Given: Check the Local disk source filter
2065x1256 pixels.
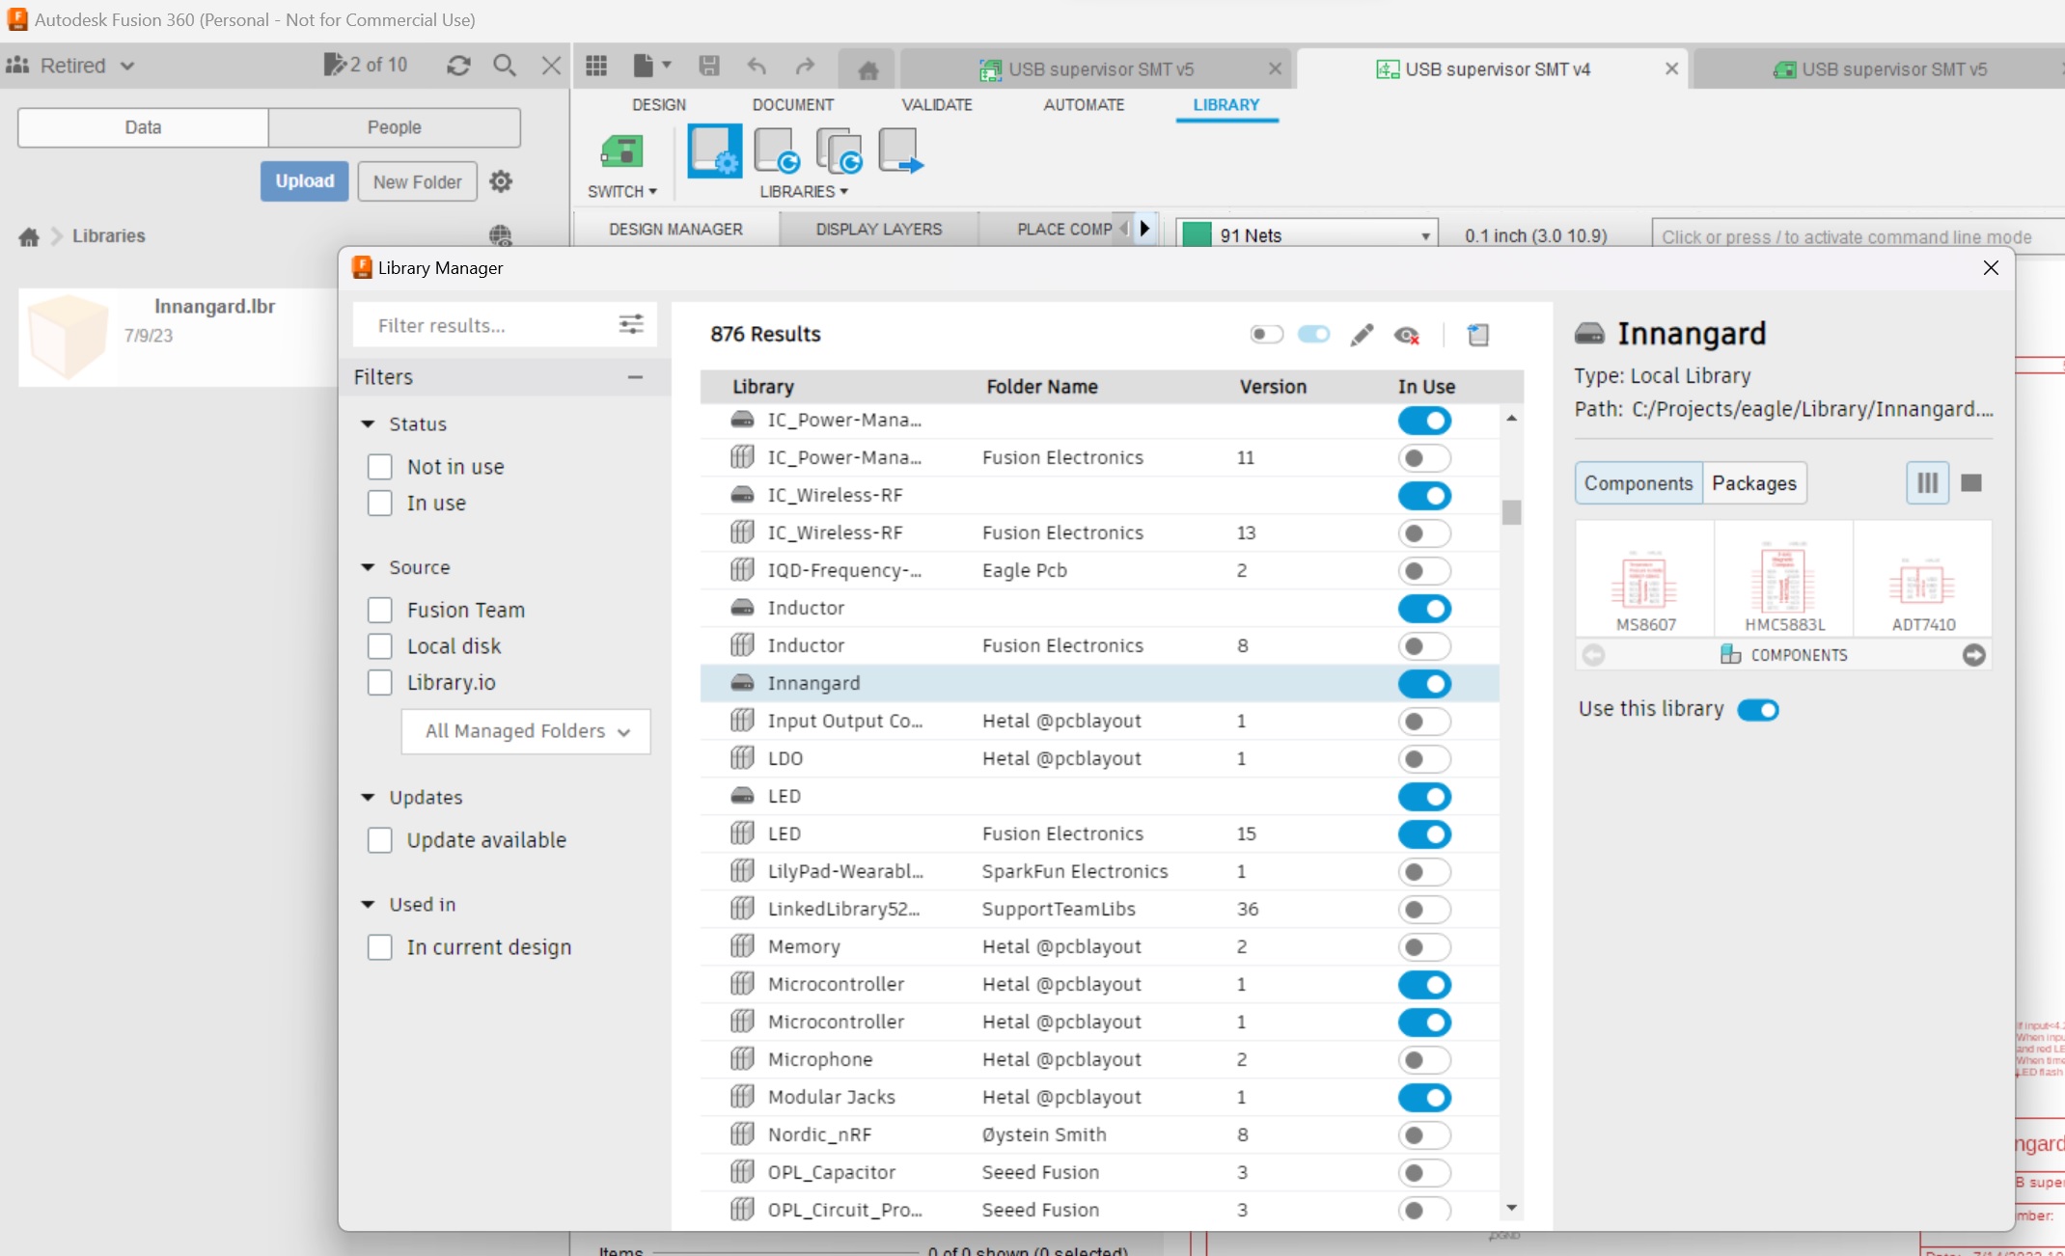Looking at the screenshot, I should (x=379, y=645).
